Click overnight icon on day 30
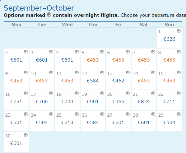Screen dimensions: 186x153 [x=26, y=135]
